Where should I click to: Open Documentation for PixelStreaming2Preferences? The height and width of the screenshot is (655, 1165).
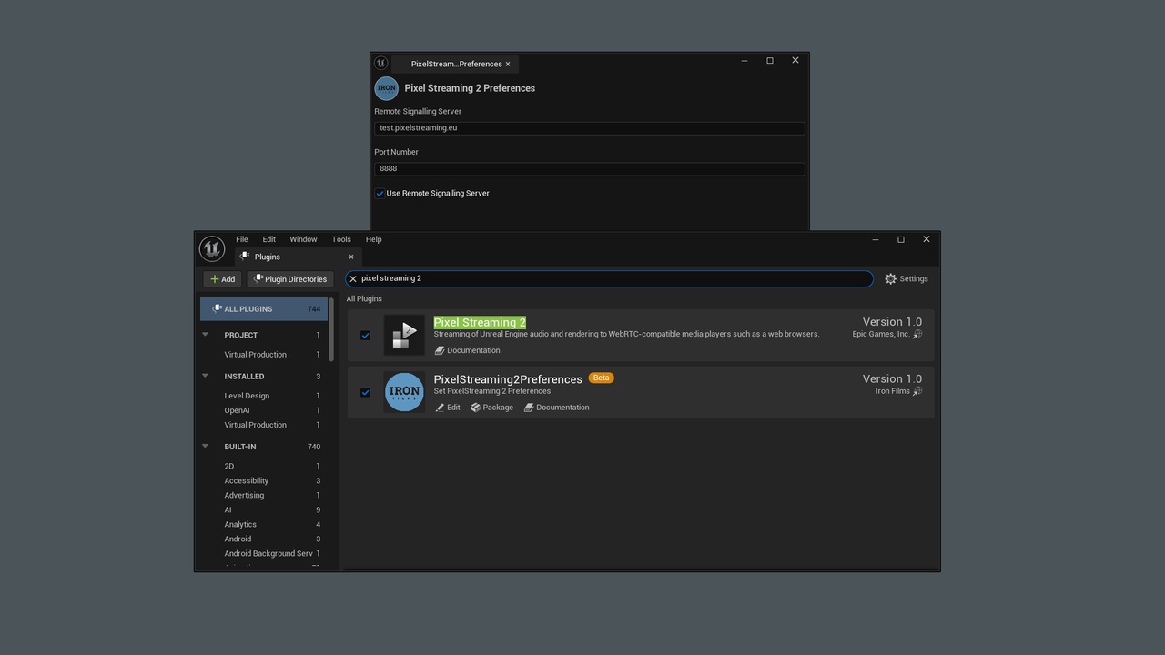(557, 408)
